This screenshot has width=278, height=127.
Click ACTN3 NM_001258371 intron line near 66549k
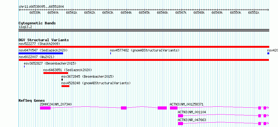217,107
